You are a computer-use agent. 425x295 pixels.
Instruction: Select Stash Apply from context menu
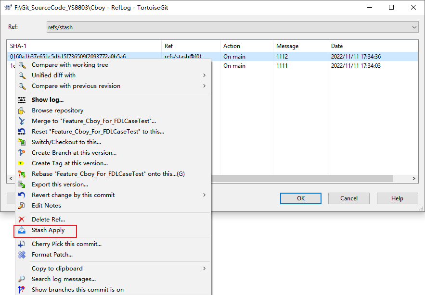[x=113, y=230]
